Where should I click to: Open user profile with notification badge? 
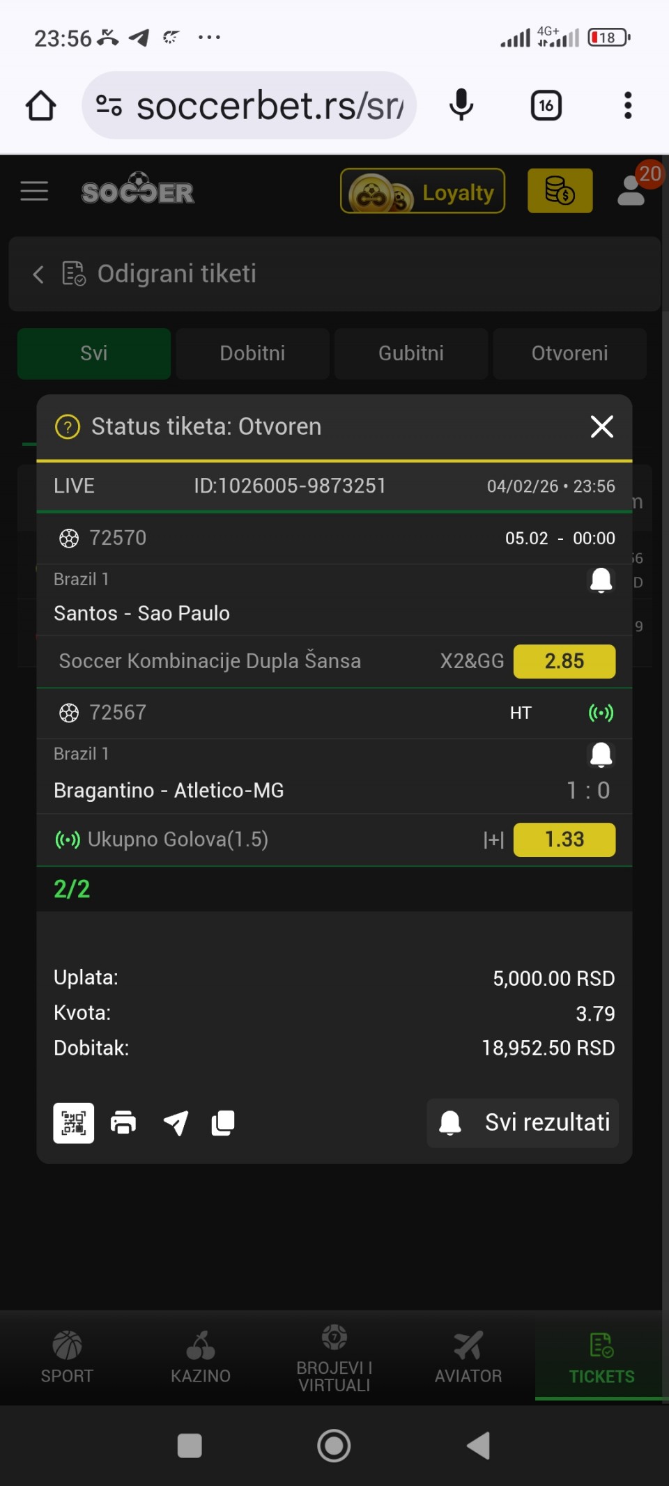(632, 191)
